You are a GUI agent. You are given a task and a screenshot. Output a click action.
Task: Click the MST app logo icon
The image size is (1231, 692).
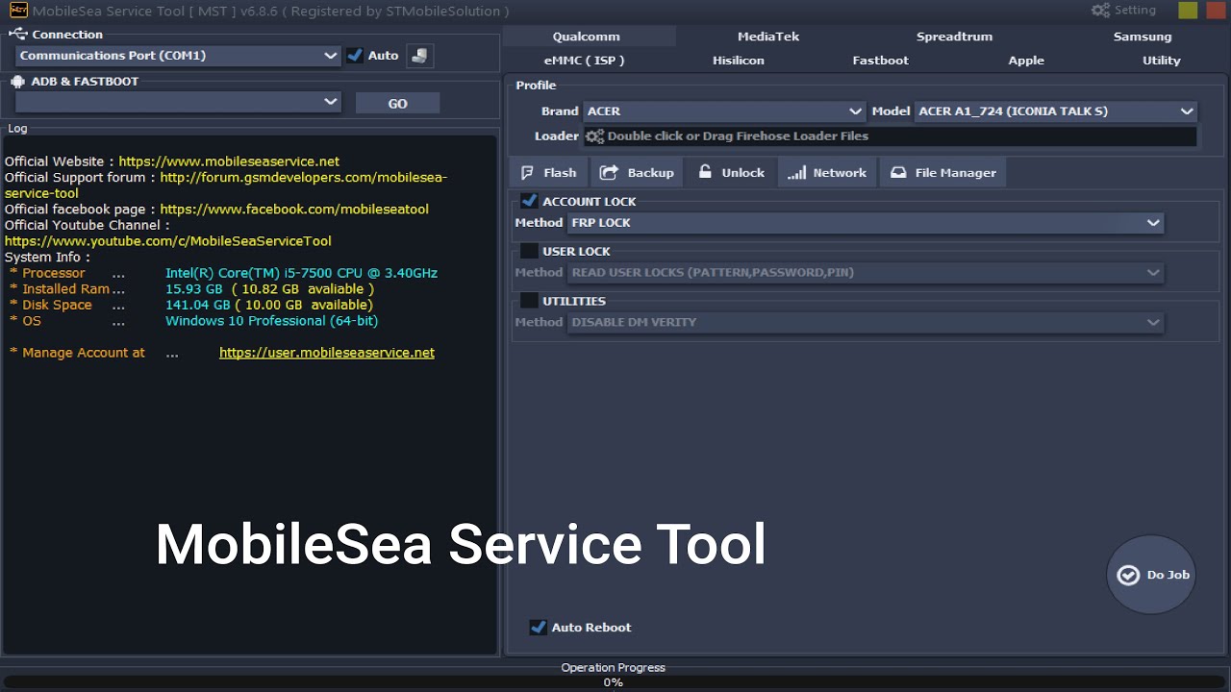[18, 11]
